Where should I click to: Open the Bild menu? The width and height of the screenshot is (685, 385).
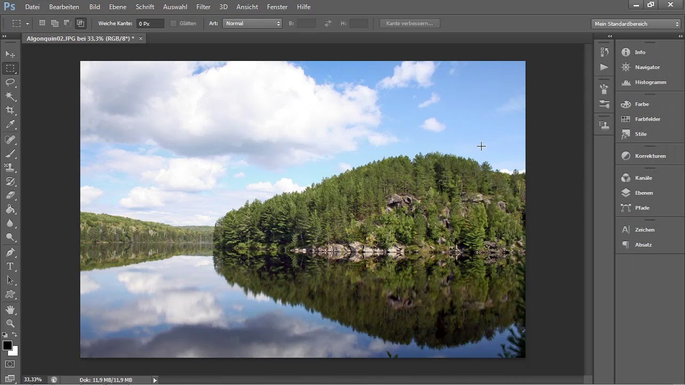(x=95, y=7)
